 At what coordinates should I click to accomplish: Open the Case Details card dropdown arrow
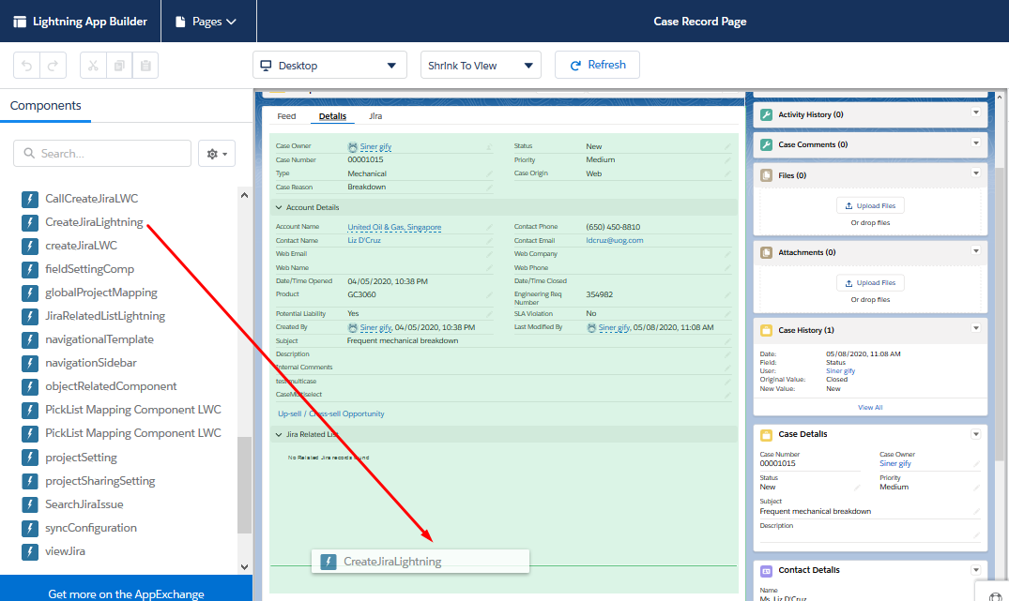pos(975,434)
